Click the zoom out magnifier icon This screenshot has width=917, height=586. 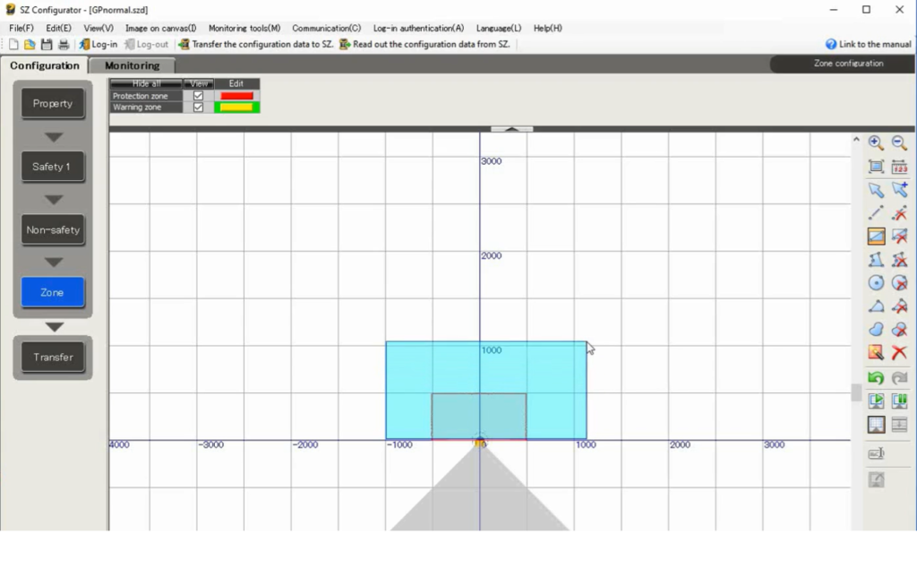click(x=899, y=143)
